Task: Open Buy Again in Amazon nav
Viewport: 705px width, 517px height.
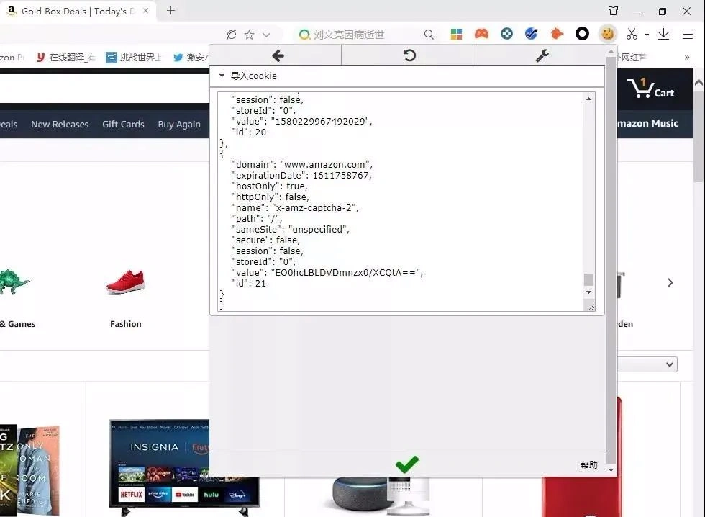Action: click(179, 124)
